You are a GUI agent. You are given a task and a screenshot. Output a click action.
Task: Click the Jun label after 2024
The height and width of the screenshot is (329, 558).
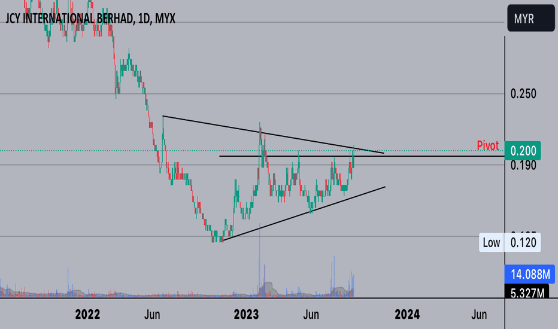pos(479,315)
